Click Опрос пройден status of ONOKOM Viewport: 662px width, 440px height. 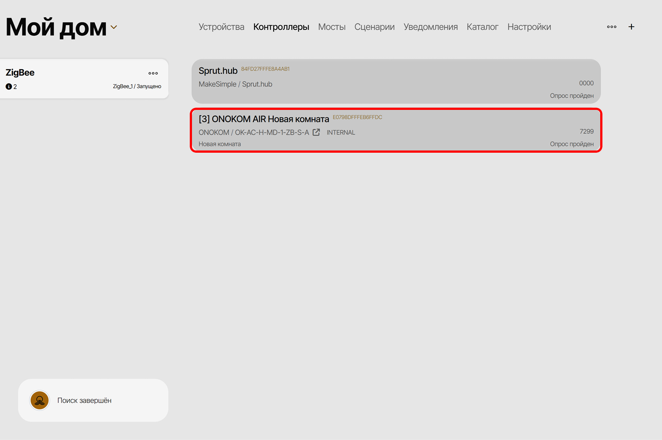click(x=572, y=144)
